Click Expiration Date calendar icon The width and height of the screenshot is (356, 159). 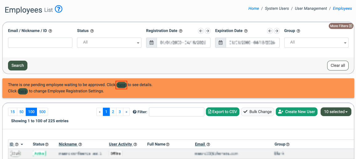tap(220, 43)
